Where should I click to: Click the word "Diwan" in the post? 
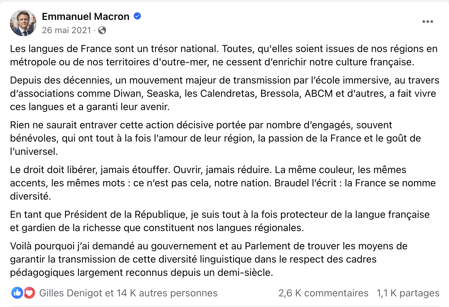127,93
